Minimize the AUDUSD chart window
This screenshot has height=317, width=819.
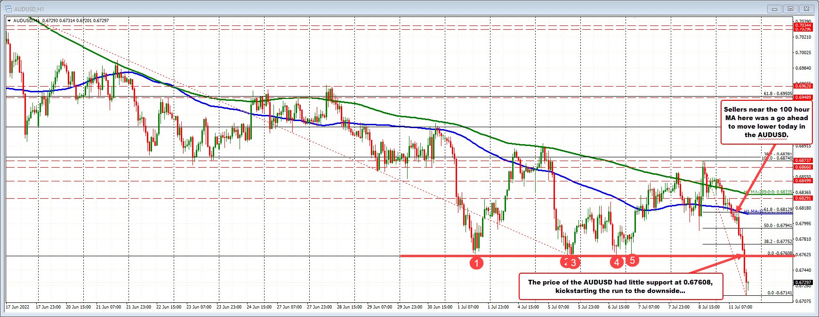(774, 8)
